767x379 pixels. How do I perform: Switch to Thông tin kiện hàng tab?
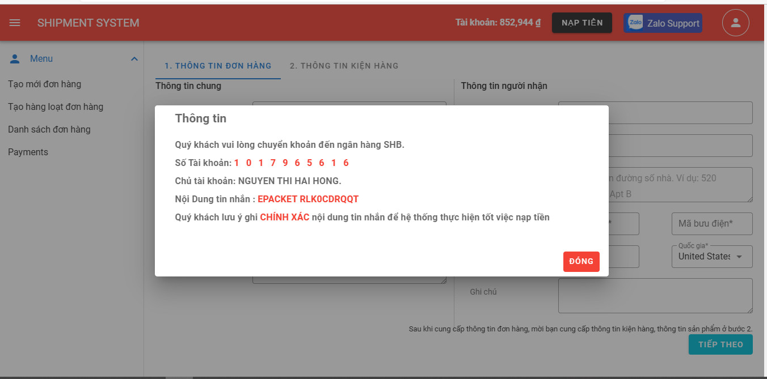point(344,66)
